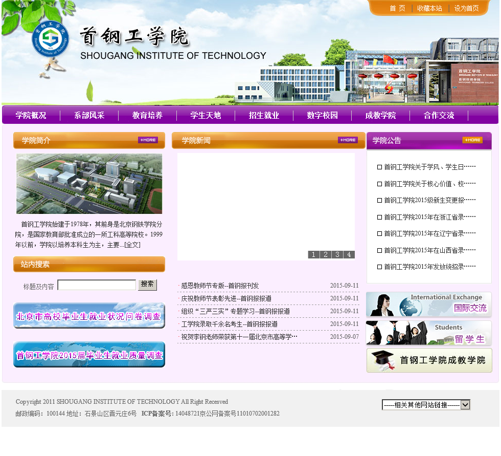The image size is (501, 456).
Task: Expand the 相关其他网站链接 dropdown
Action: 426,405
